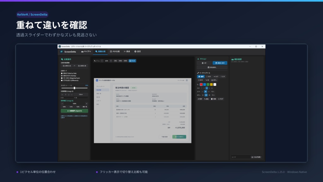
Task: Choose the 番号 number markup tool
Action: [x=200, y=80]
